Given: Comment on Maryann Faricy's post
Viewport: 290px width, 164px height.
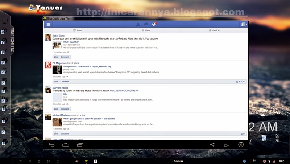Looking at the screenshot, I should pyautogui.click(x=65, y=109).
